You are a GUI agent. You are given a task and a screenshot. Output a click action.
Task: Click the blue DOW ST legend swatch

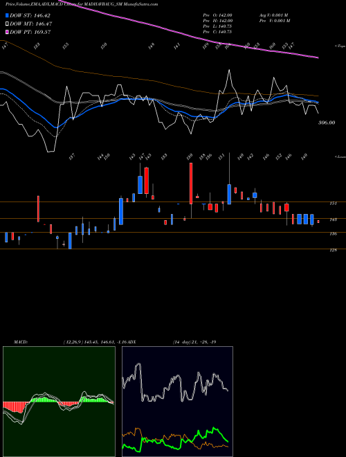[7, 15]
